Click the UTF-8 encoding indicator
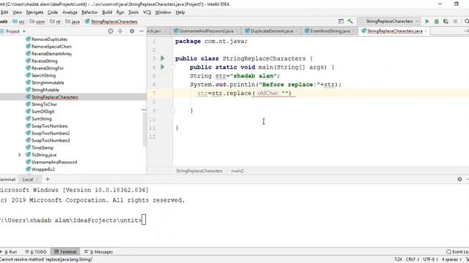The height and width of the screenshot is (263, 469). tap(430, 259)
